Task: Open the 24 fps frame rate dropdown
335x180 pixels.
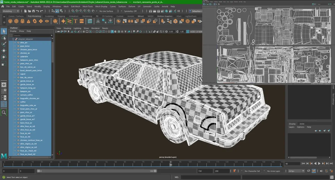Action: (x=296, y=171)
